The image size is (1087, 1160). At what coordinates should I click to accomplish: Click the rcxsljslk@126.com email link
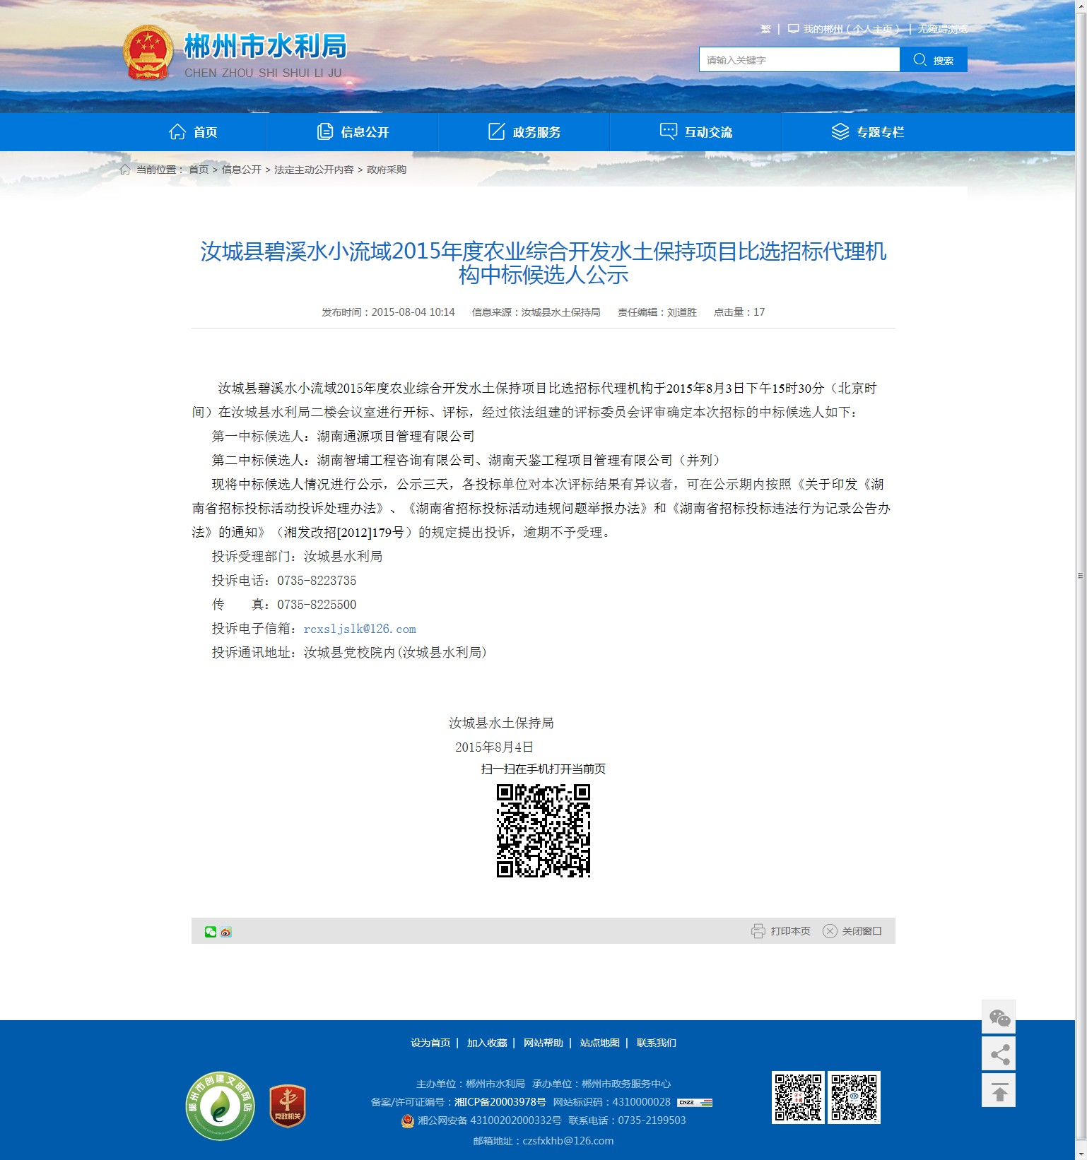(x=360, y=629)
